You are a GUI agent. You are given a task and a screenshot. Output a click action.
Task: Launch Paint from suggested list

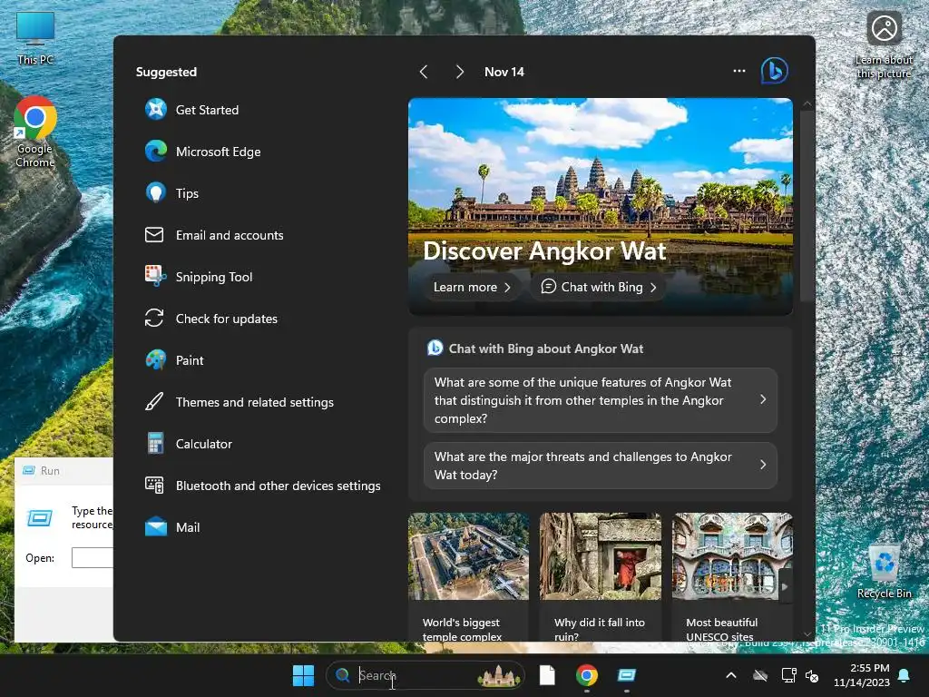coord(175,360)
